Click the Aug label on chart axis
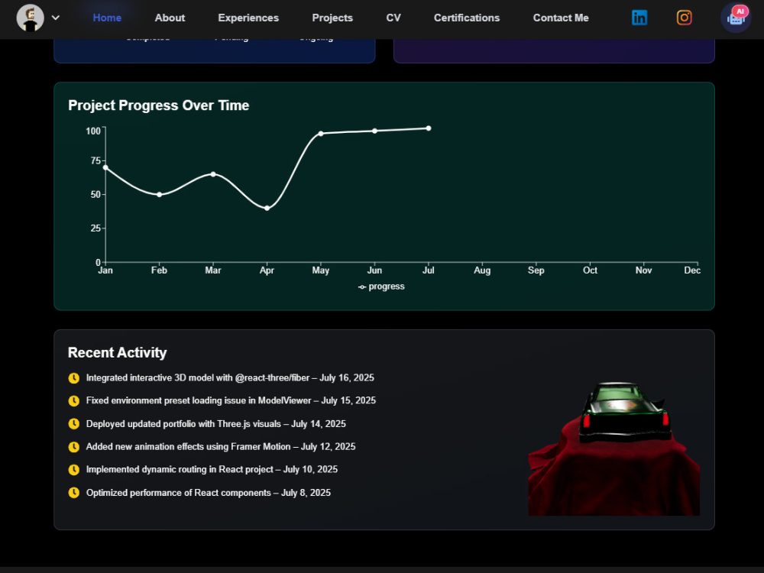This screenshot has height=573, width=764. click(x=482, y=270)
